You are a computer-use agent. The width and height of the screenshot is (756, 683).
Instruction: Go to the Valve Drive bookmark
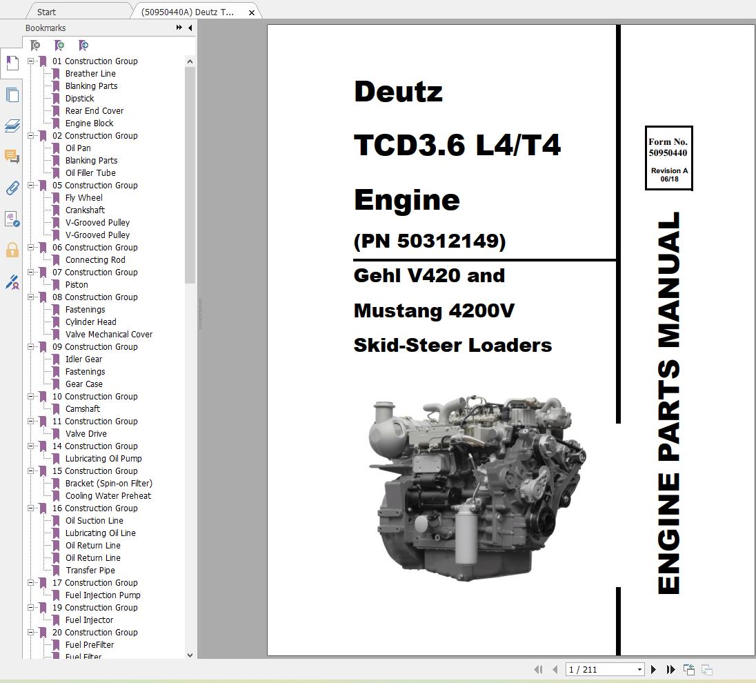tap(86, 434)
